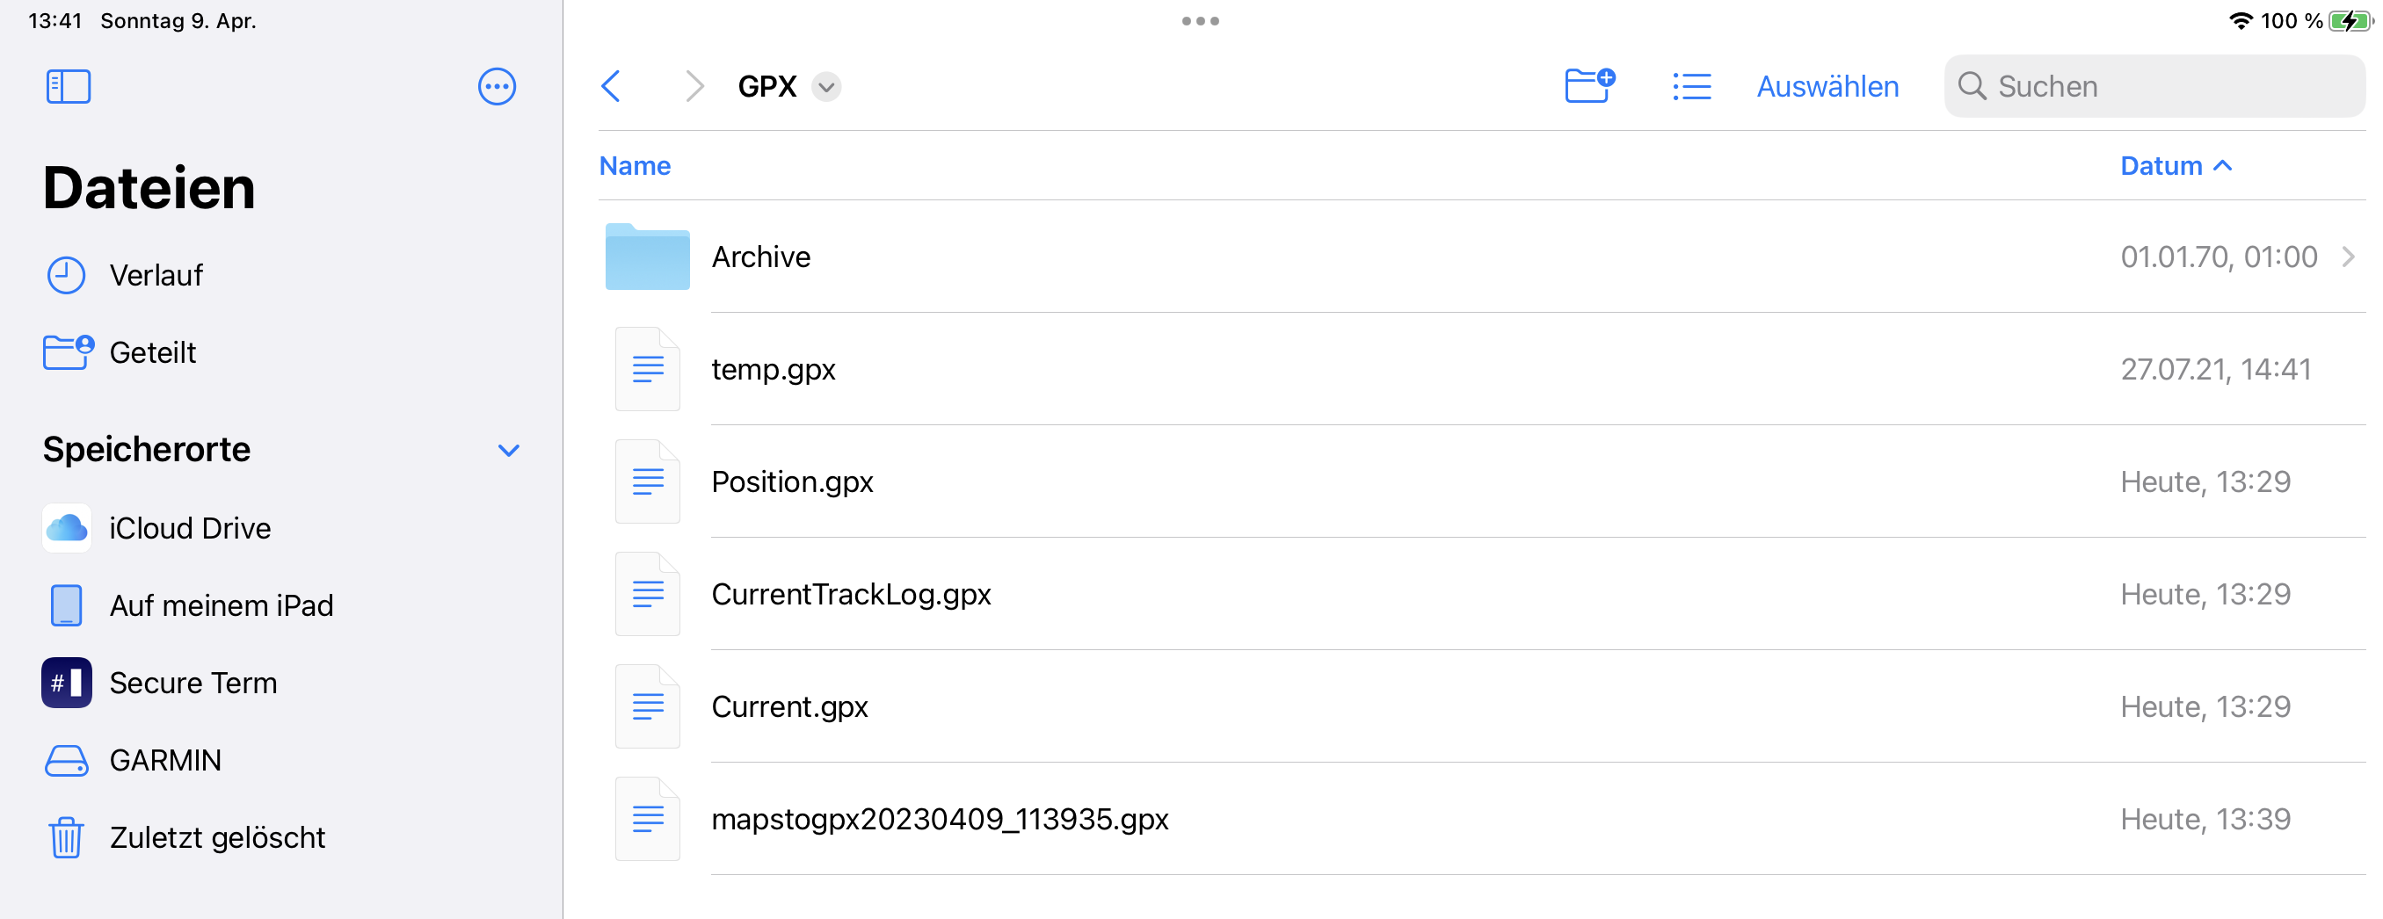The width and height of the screenshot is (2383, 919).
Task: Open mapstogpx20230409_113935.gpx file
Action: pyautogui.click(x=939, y=819)
